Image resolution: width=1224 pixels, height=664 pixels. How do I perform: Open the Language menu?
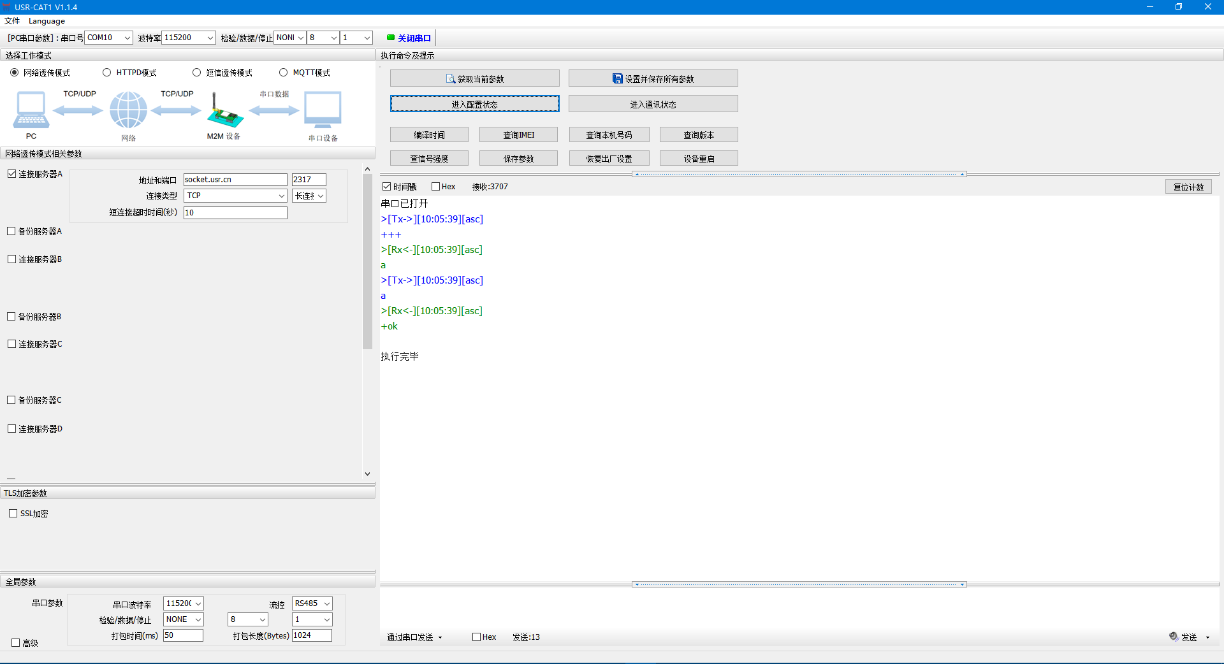pyautogui.click(x=47, y=21)
